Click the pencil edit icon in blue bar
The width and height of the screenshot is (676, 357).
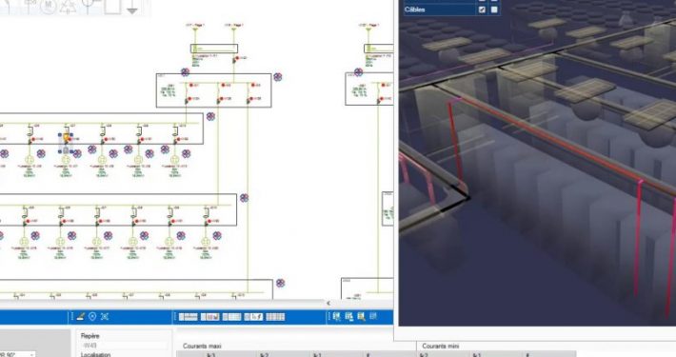(80, 317)
